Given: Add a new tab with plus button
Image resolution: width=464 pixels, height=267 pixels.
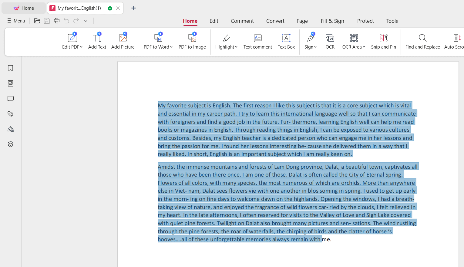Looking at the screenshot, I should tap(133, 8).
